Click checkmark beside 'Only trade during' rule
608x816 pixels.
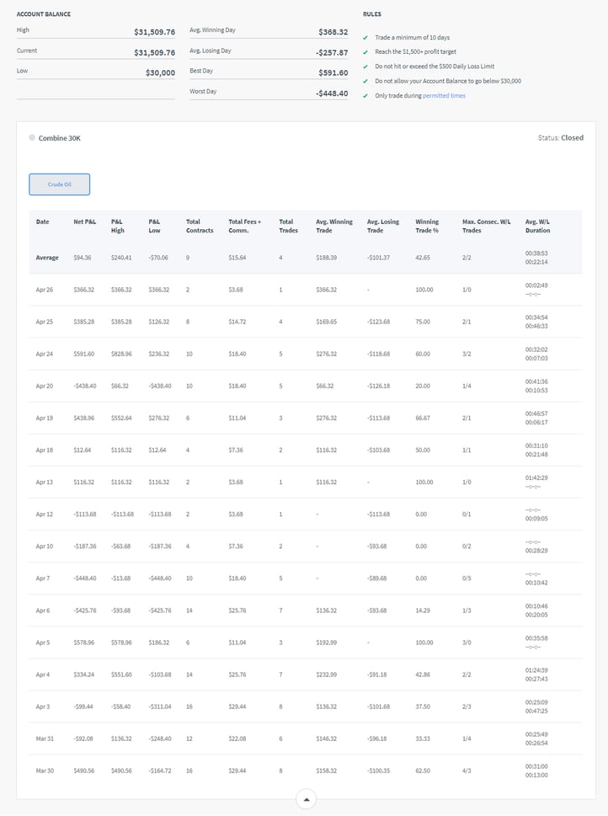(x=365, y=96)
